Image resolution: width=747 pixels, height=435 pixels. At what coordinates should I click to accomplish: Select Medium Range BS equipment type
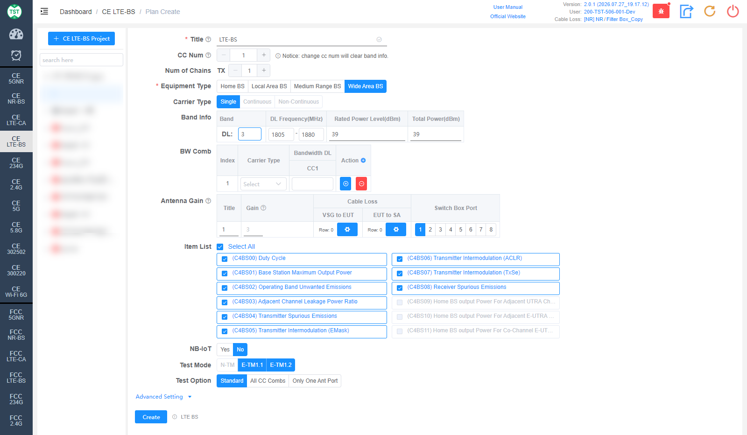317,86
